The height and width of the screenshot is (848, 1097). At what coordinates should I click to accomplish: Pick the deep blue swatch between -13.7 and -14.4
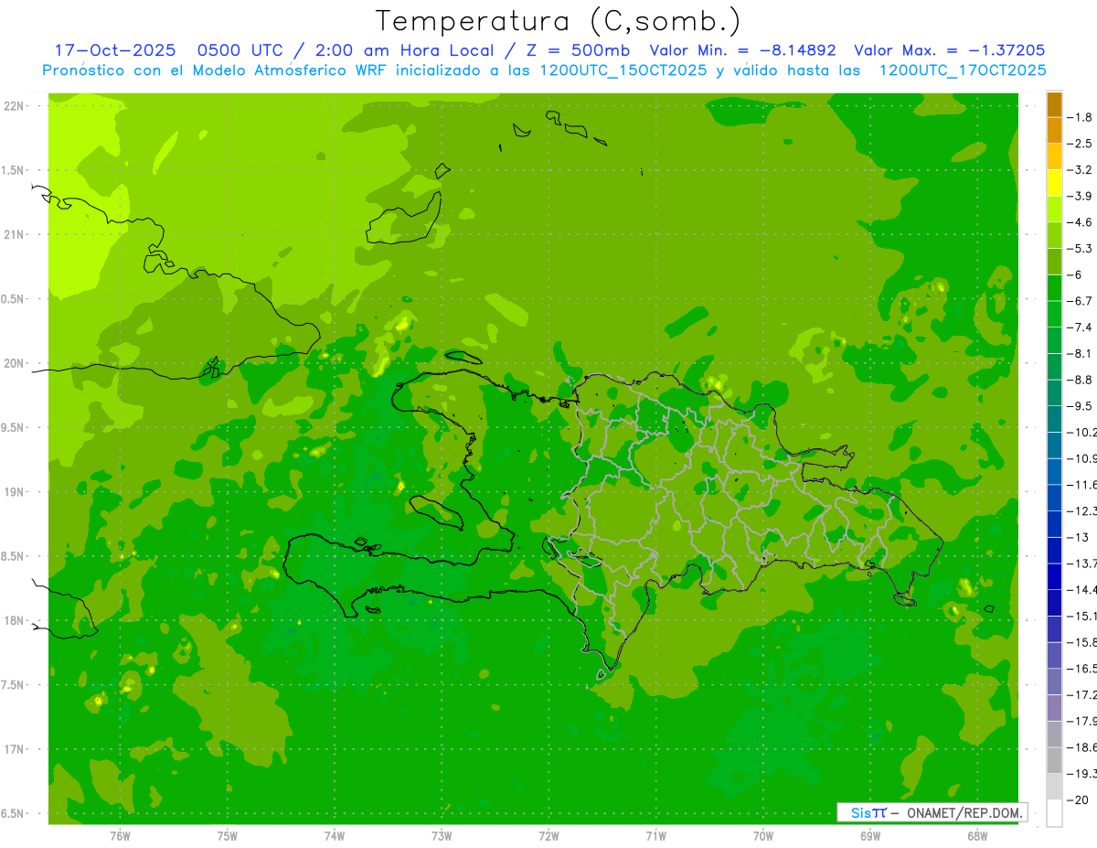1054,576
